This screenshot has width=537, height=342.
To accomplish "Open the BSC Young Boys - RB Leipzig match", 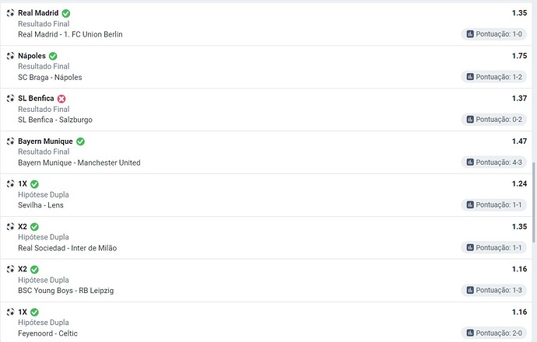I will (x=65, y=291).
